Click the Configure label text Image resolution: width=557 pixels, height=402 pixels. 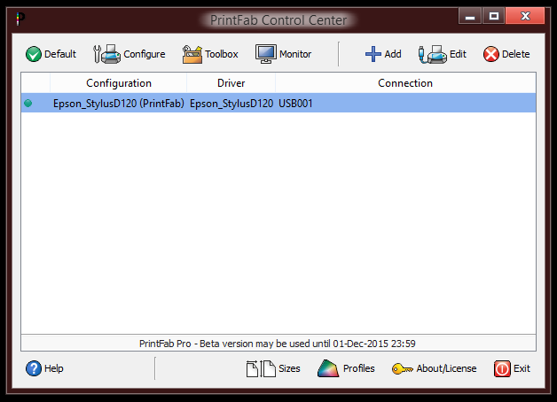[x=145, y=54]
